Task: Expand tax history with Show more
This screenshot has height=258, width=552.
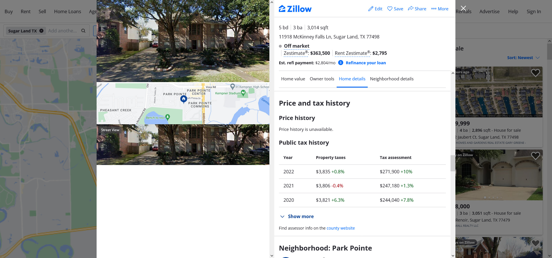Action: (297, 216)
